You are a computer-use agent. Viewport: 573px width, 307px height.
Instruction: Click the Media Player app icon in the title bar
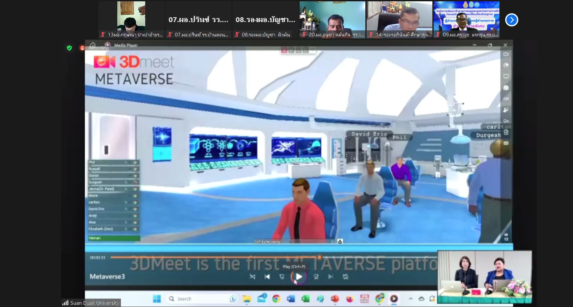tap(107, 45)
